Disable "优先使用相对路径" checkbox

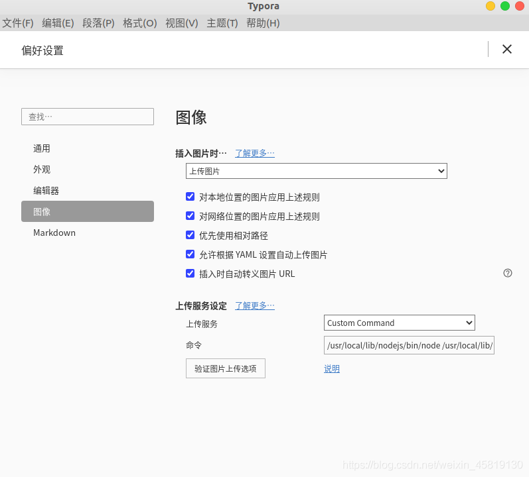(x=190, y=235)
